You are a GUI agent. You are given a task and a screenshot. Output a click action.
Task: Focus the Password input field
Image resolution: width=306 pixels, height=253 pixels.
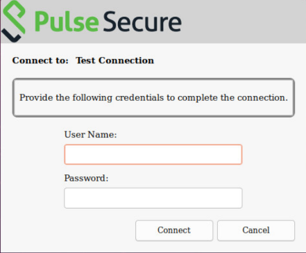153,198
